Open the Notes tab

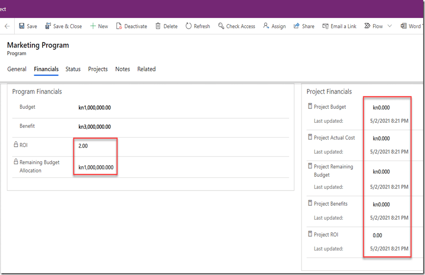pos(123,69)
